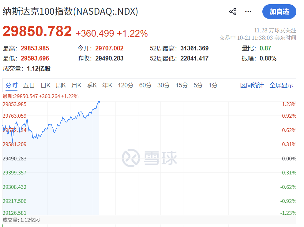Click 全屏显示 to go fullscreen
Screen dimensions: 304x227
pyautogui.click(x=281, y=85)
